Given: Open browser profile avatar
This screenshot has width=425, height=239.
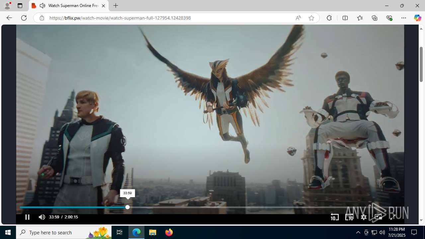Looking at the screenshot, I should pyautogui.click(x=7, y=6).
